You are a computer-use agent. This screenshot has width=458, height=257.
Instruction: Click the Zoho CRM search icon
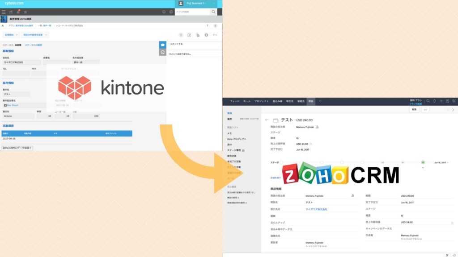[428, 101]
